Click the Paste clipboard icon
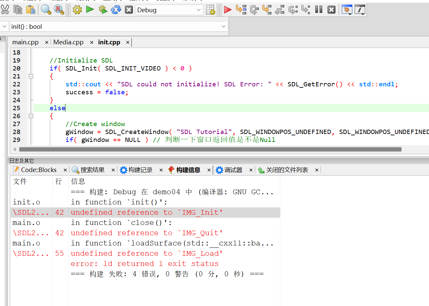Screen dimensions: 429x306 click(31, 10)
